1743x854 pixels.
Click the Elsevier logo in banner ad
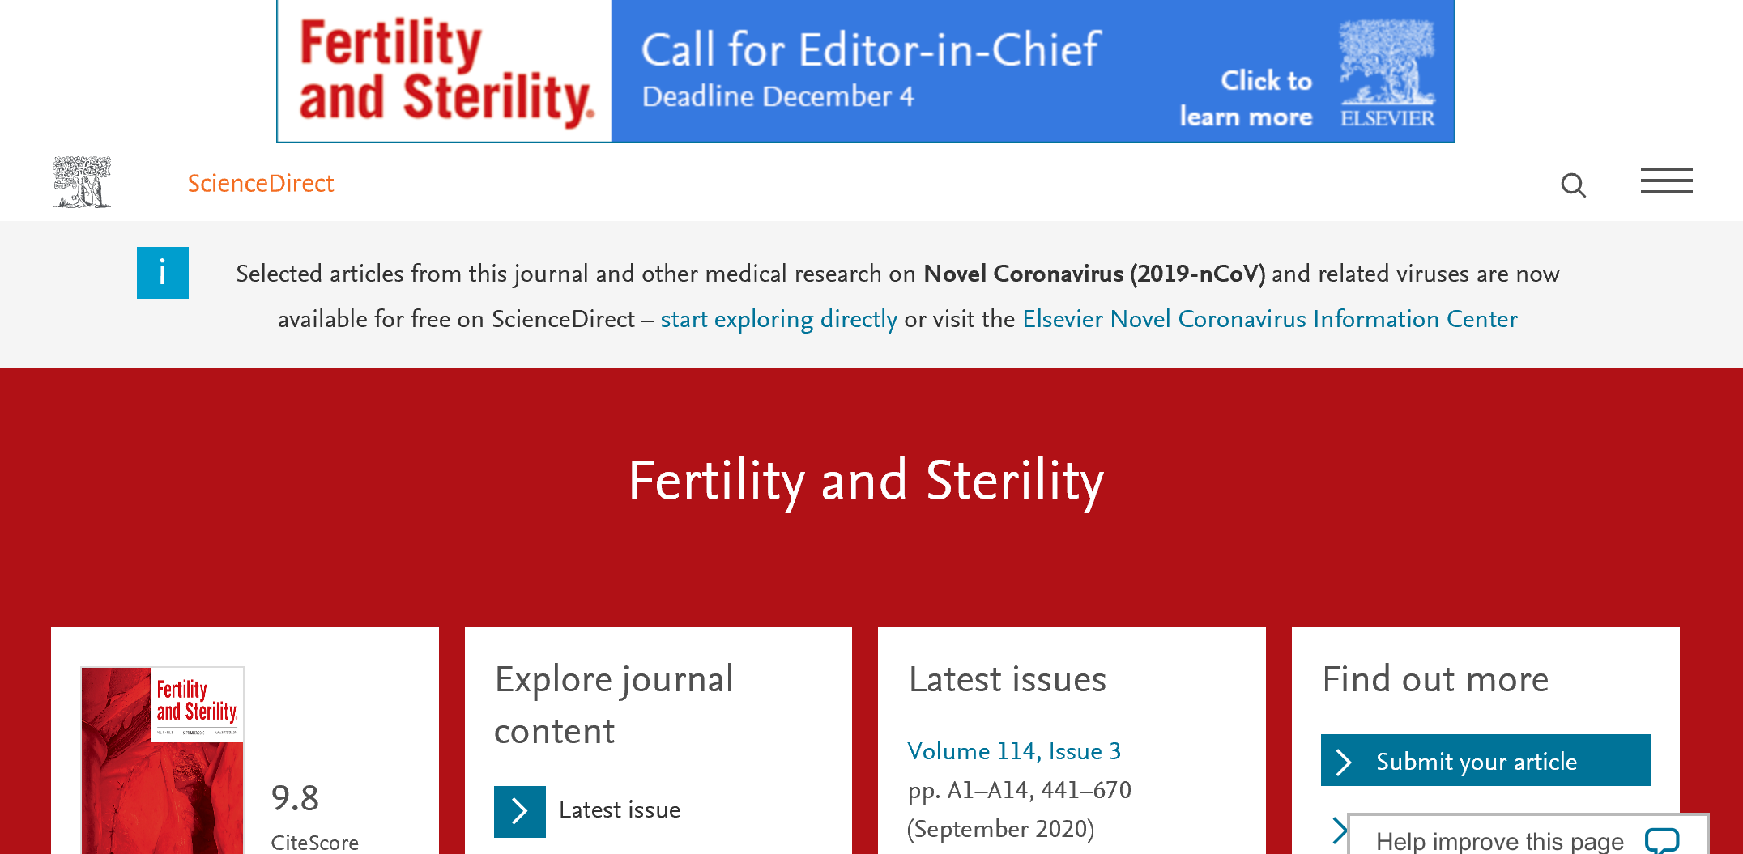point(1387,73)
